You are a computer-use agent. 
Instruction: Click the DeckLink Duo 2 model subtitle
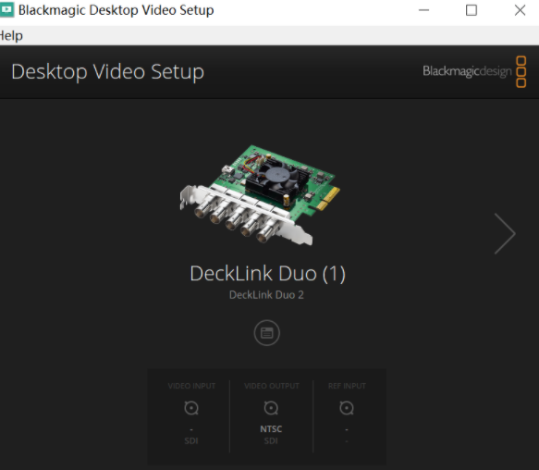click(x=266, y=295)
